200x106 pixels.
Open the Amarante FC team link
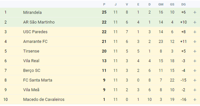click(35, 42)
